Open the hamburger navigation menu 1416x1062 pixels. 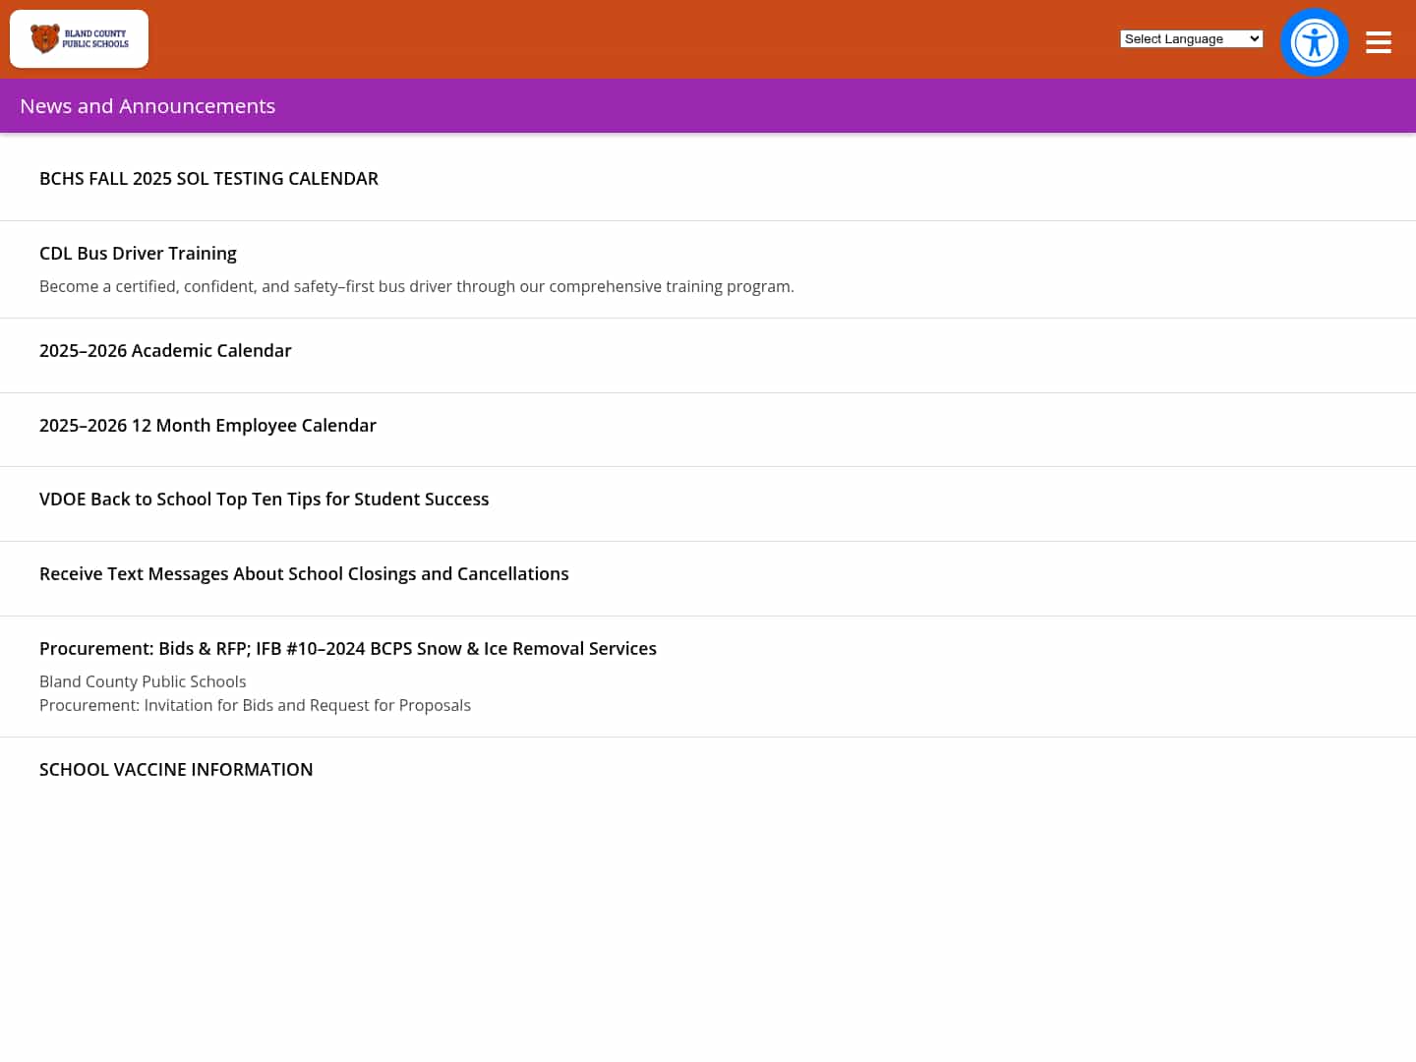(1379, 42)
